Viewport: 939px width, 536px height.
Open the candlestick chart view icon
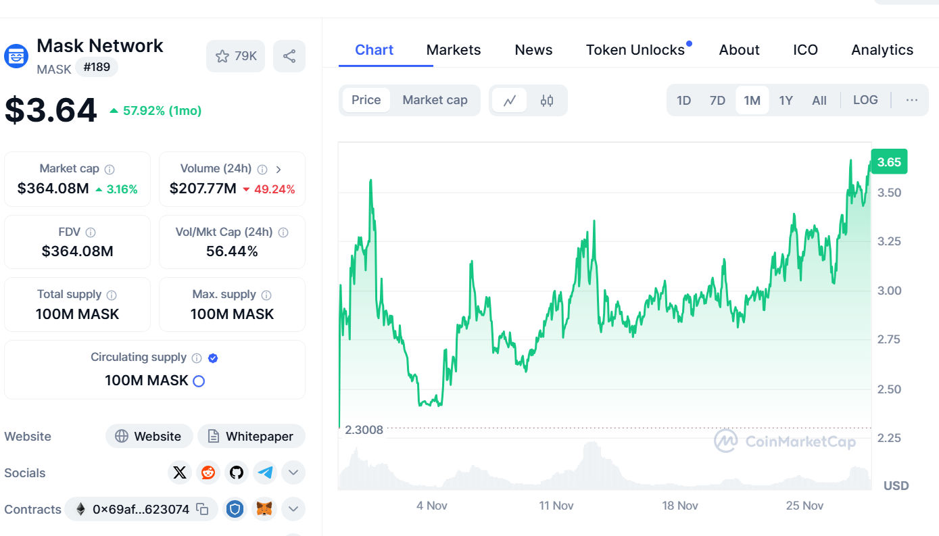point(546,99)
